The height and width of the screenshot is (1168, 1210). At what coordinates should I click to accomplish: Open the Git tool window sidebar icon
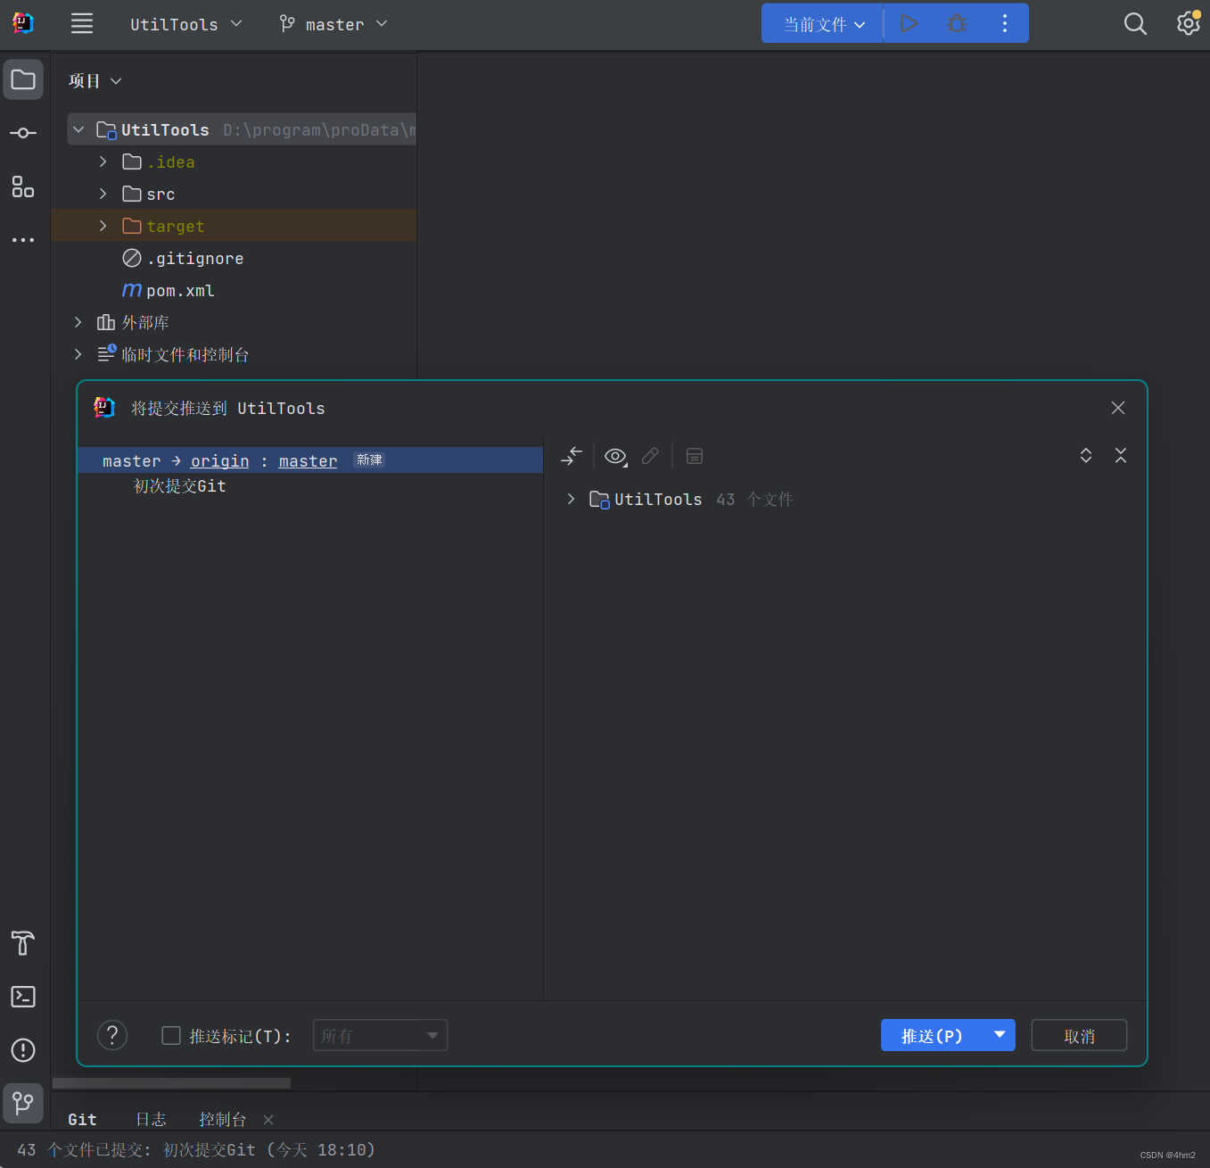click(23, 1104)
